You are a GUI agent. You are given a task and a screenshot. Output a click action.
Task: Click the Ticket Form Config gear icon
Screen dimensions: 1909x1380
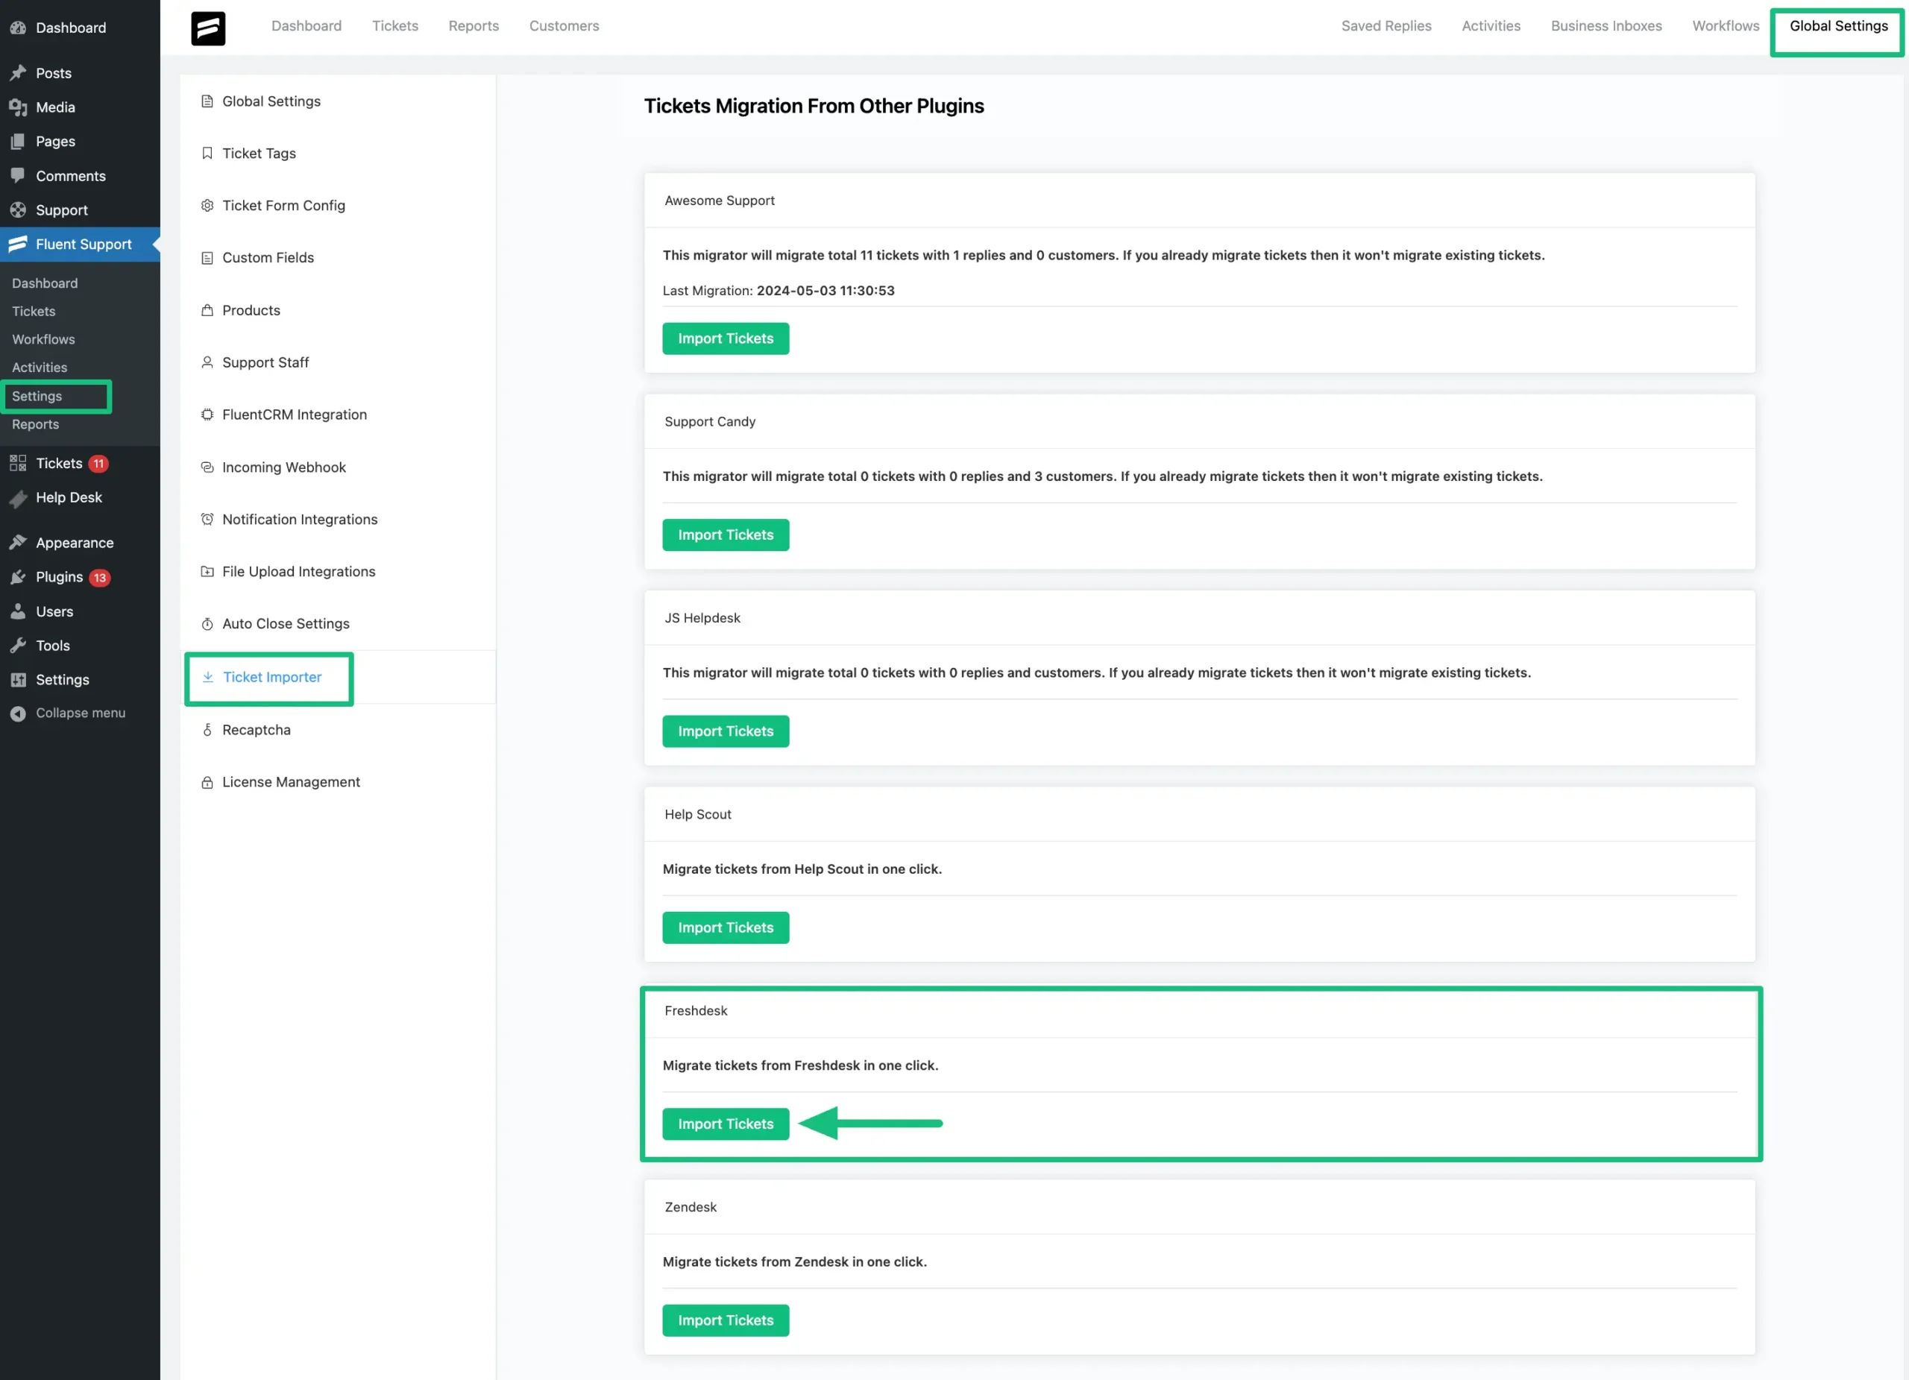(207, 205)
